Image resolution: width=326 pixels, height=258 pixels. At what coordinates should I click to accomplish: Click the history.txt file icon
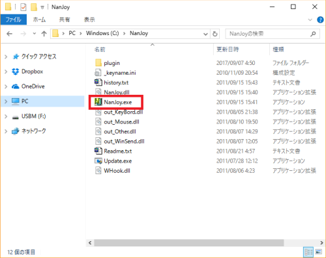pos(98,83)
